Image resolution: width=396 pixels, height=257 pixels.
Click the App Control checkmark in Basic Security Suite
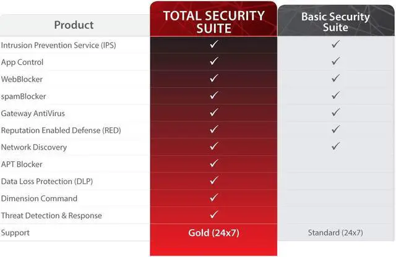pos(335,61)
